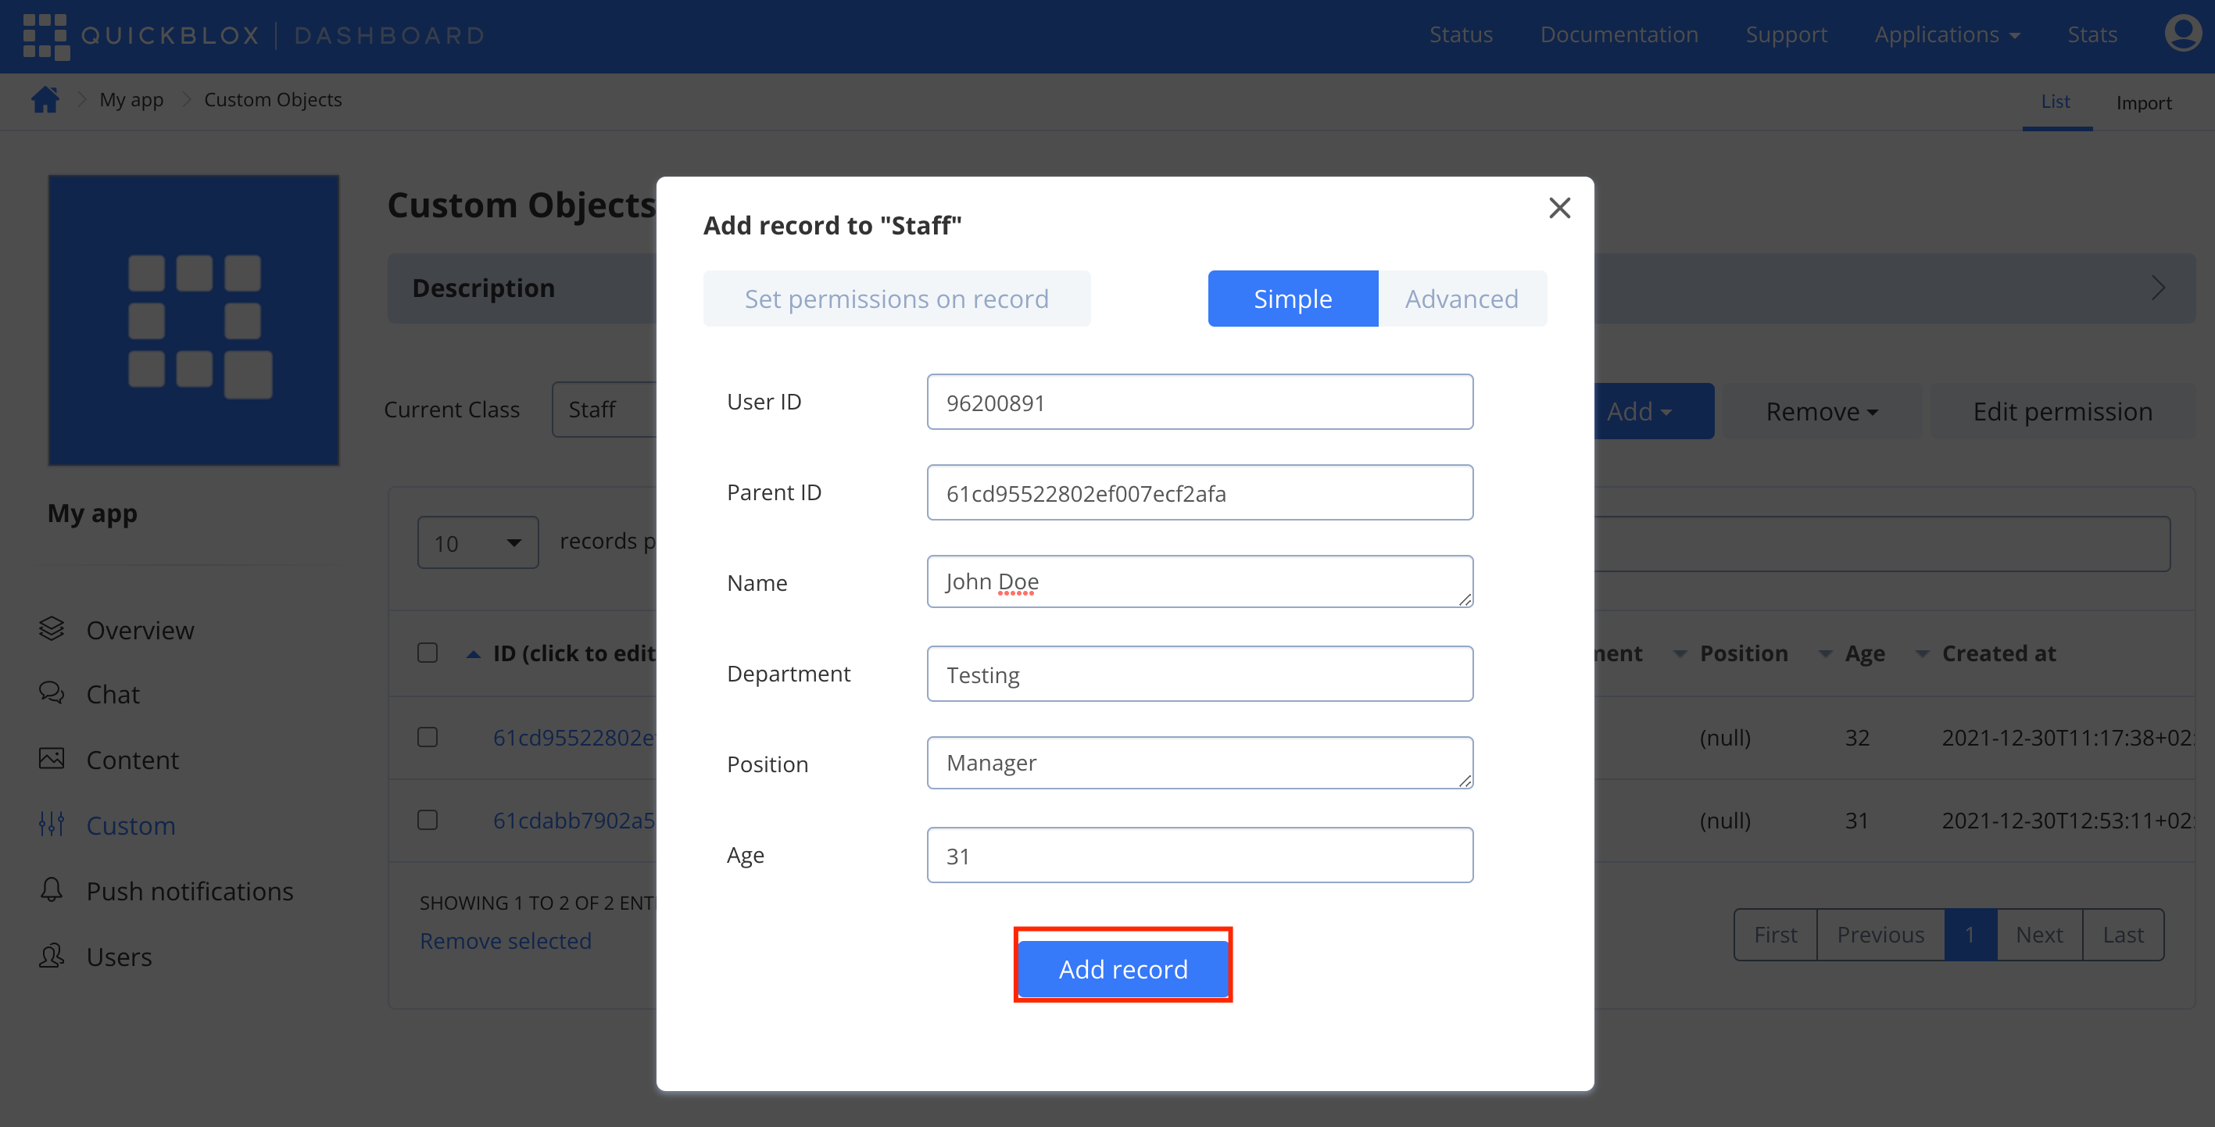Viewport: 2215px width, 1127px height.
Task: Open the records per page dropdown
Action: click(x=478, y=542)
